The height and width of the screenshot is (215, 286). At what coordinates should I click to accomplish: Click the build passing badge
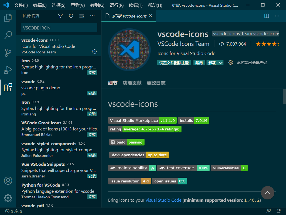coord(127,142)
